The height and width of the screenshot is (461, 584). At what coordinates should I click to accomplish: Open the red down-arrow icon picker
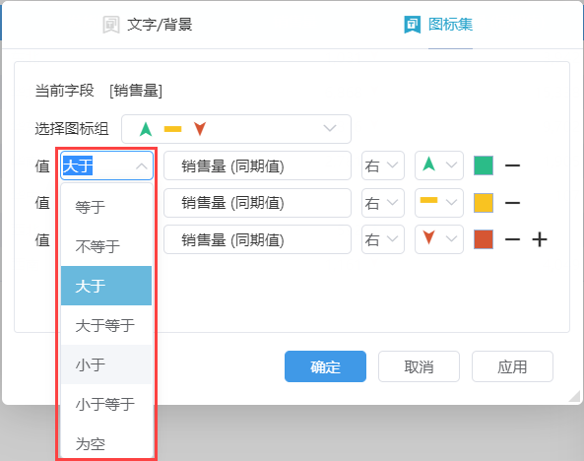[x=439, y=239]
